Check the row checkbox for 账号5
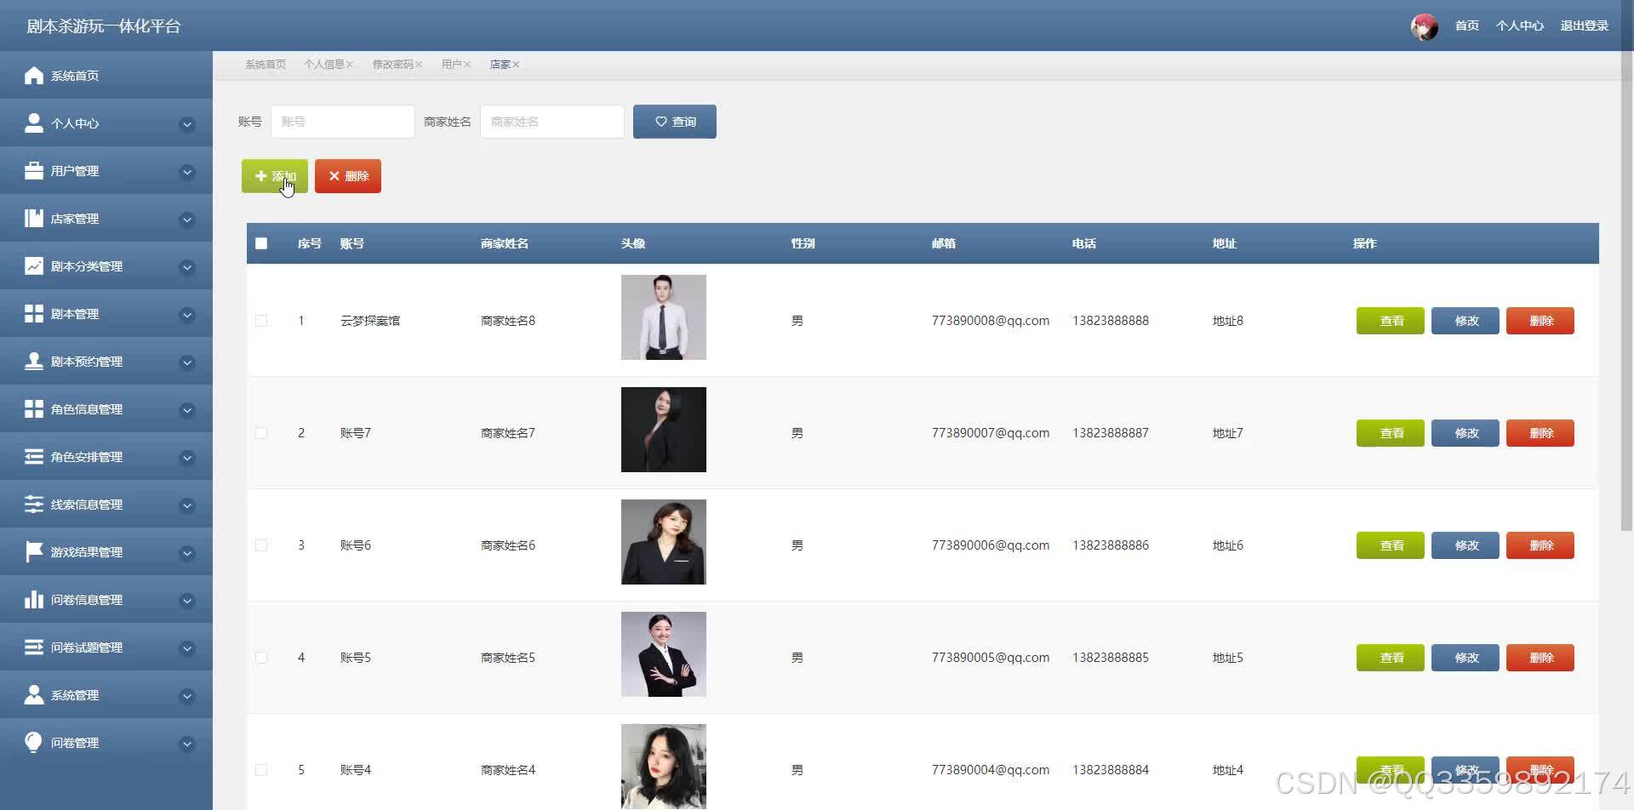Screen dimensions: 1634x810 tap(261, 658)
